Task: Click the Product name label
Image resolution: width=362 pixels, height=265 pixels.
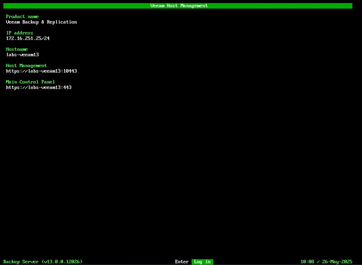Action: [x=22, y=16]
